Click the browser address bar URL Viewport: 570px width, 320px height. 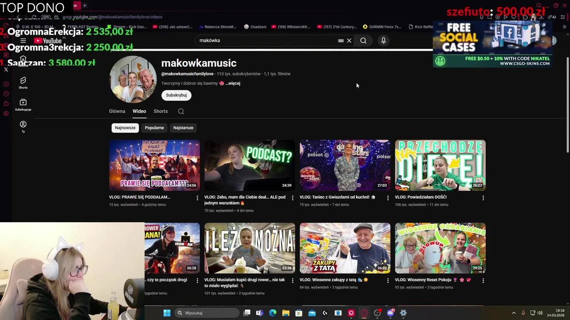coord(112,17)
